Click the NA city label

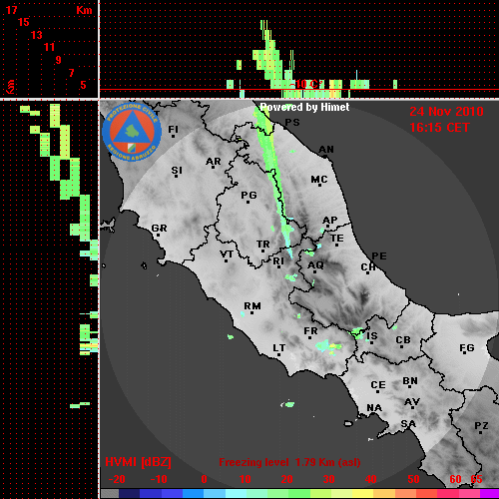coord(374,408)
